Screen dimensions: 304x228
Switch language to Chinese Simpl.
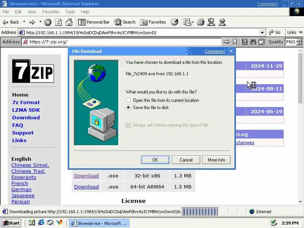click(x=30, y=165)
